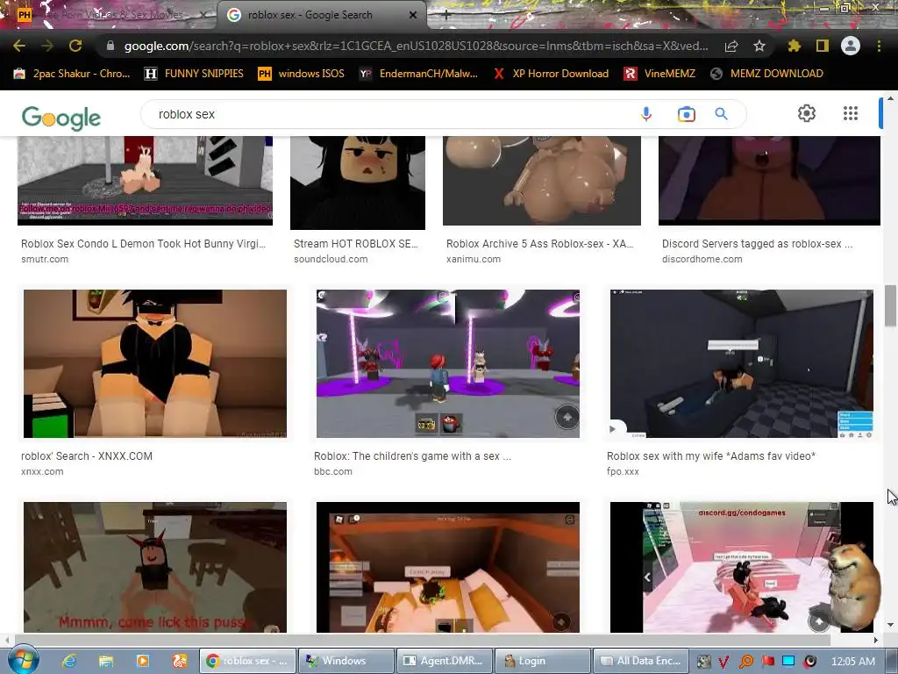The image size is (898, 674).
Task: Open the windows ISOS bookmark
Action: 302,74
